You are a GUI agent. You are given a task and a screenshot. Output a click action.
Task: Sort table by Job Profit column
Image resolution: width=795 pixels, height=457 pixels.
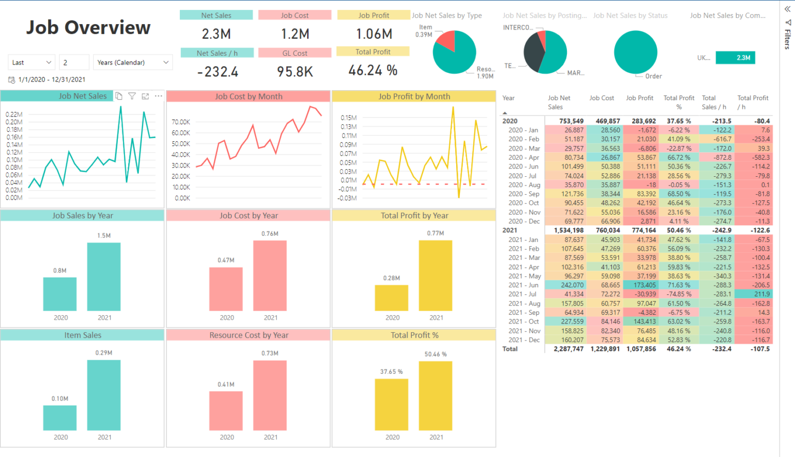click(640, 98)
